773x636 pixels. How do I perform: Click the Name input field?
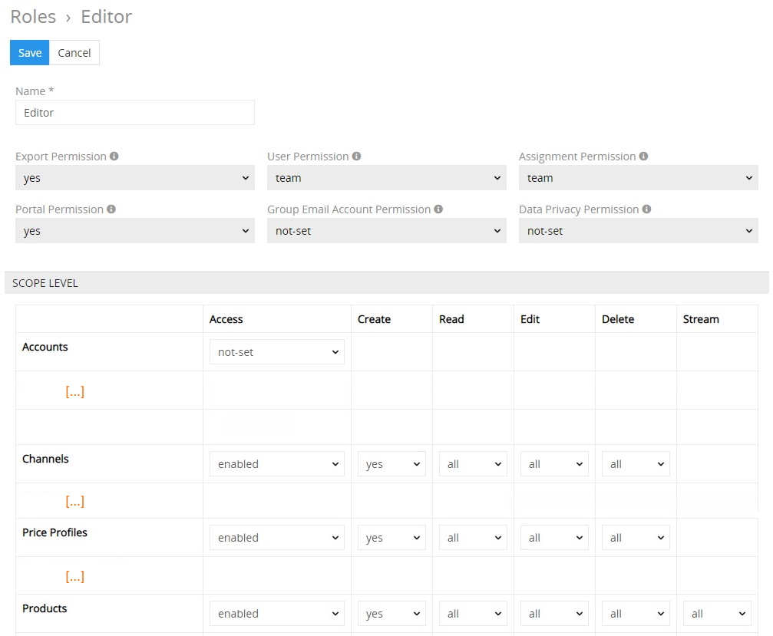134,113
